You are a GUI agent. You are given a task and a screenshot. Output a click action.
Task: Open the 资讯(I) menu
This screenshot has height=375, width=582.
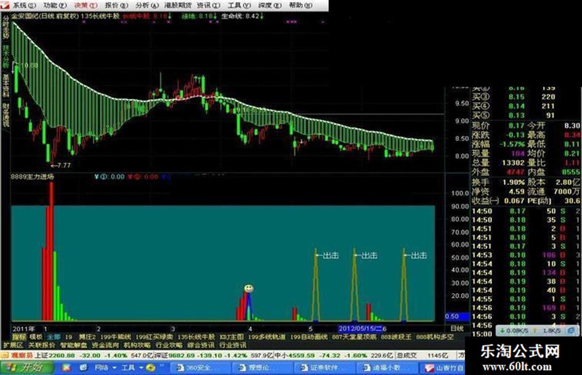click(209, 5)
